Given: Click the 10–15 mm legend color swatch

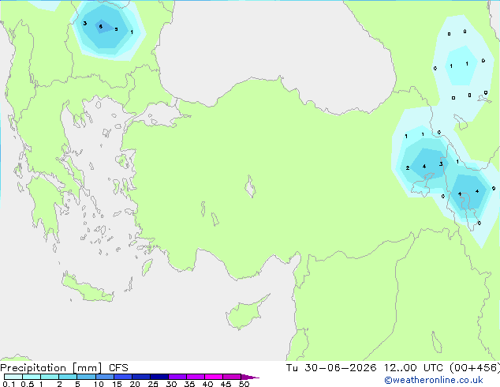Looking at the screenshot, I should coord(105,377).
